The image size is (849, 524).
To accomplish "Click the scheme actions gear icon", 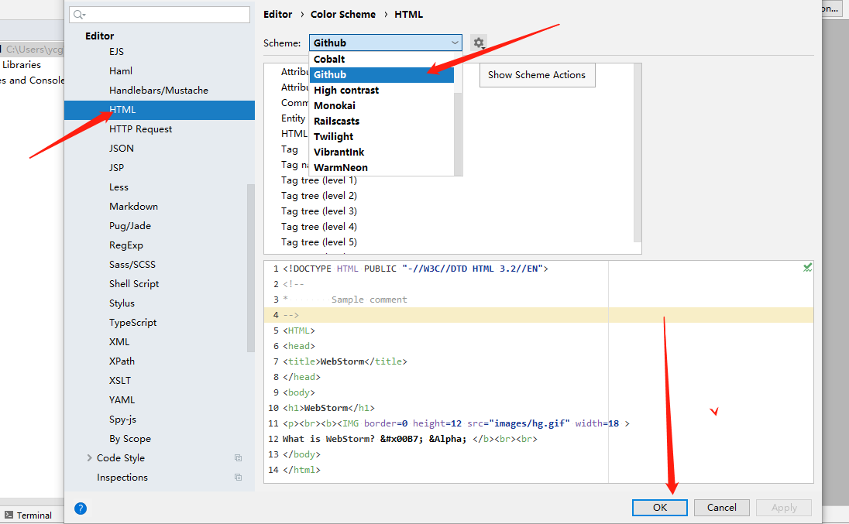I will (478, 42).
